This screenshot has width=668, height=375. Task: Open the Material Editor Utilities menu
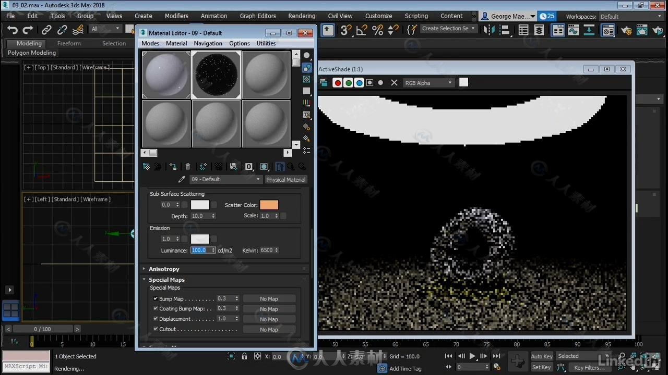click(266, 43)
